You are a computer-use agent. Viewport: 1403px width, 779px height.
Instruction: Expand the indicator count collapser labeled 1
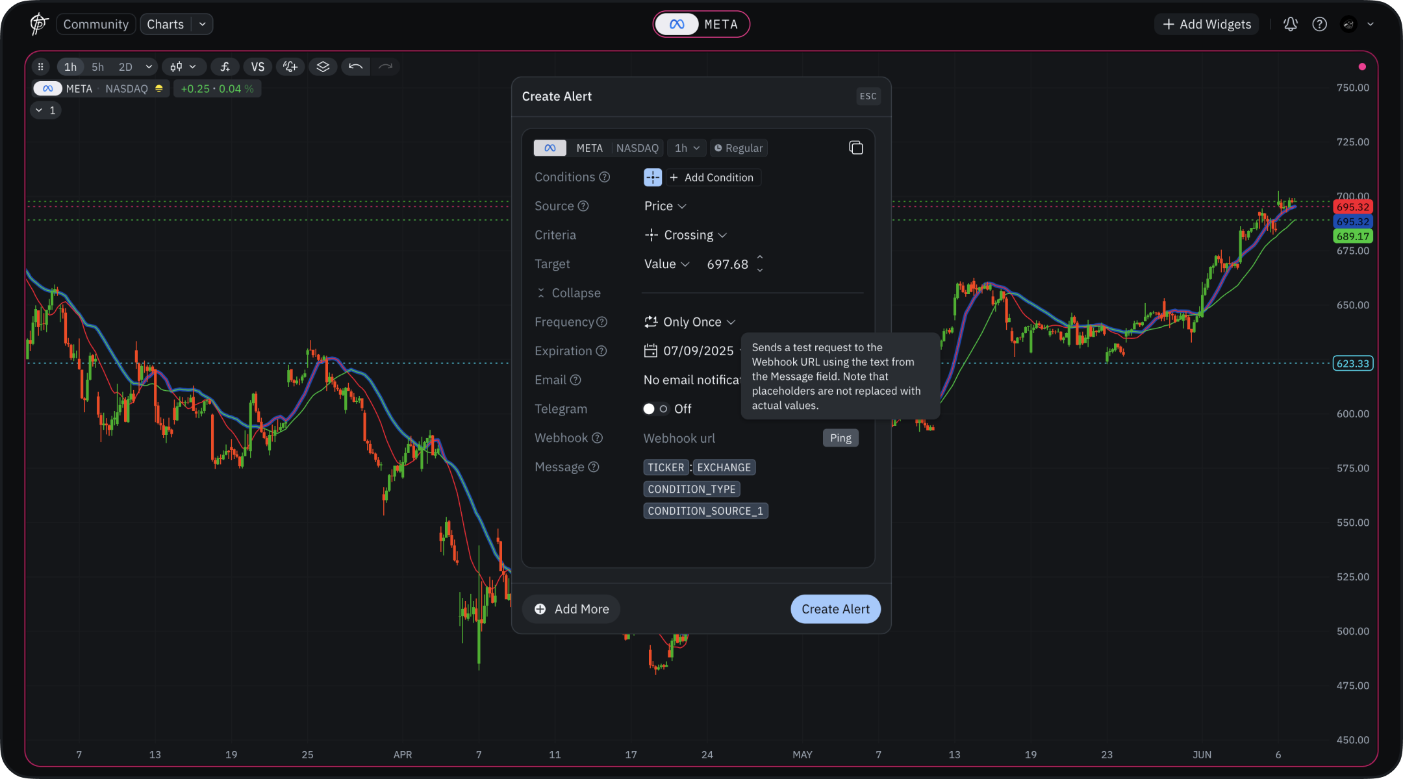45,110
